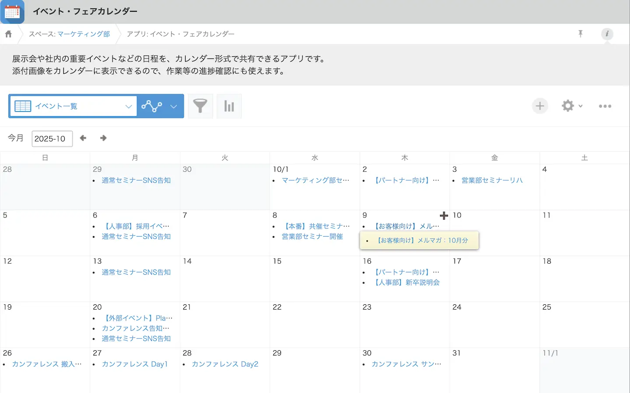Open the bar chart aggregate icon
630x393 pixels.
pos(229,106)
